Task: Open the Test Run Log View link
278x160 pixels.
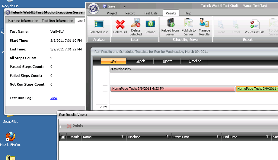Action: pos(54,98)
